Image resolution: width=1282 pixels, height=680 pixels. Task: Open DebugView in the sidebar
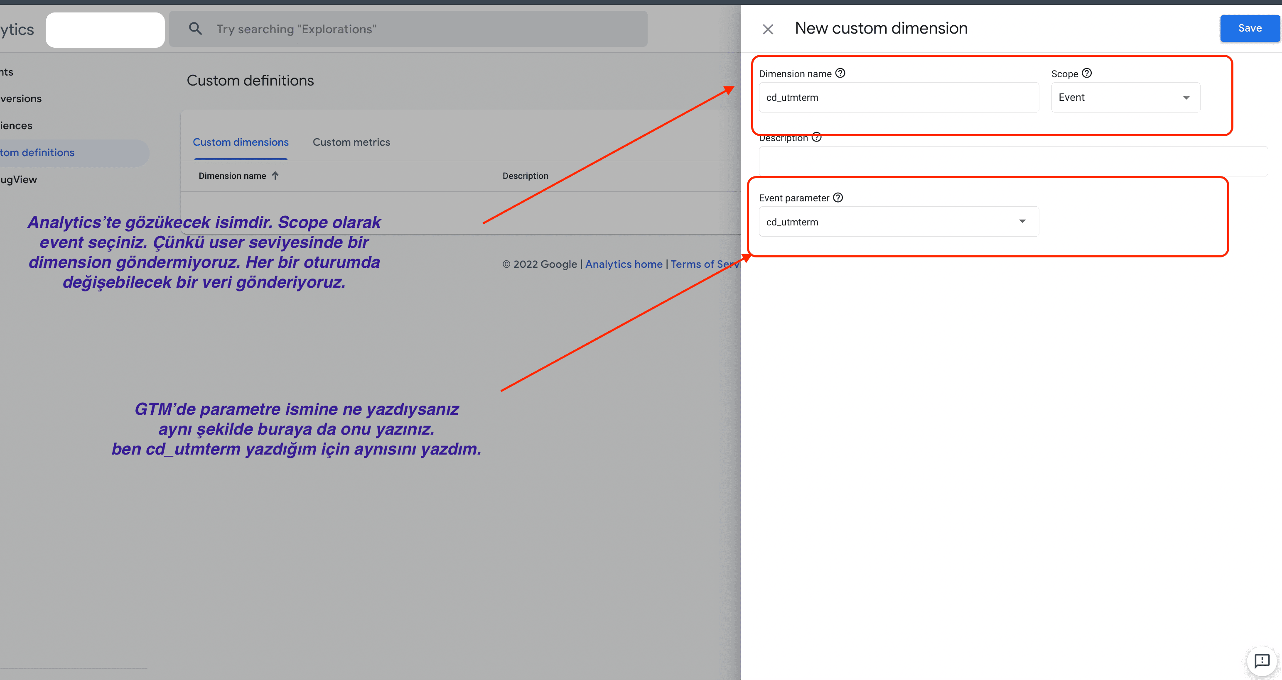[x=18, y=180]
